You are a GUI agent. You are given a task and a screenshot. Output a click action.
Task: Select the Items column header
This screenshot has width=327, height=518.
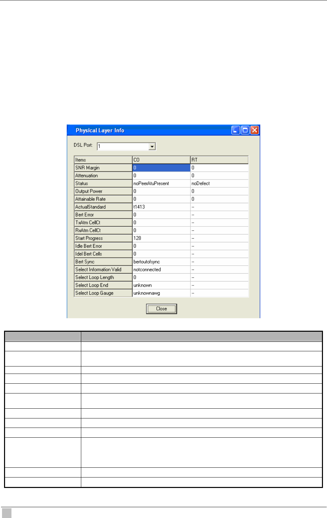click(x=103, y=160)
